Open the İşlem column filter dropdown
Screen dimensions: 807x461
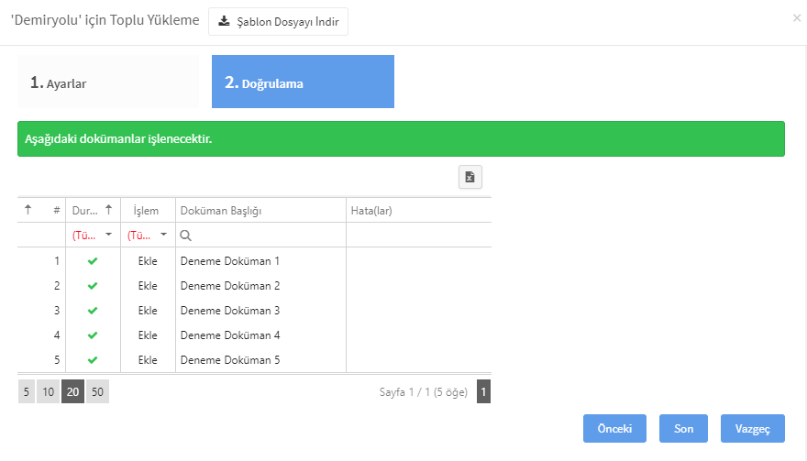[x=148, y=236]
